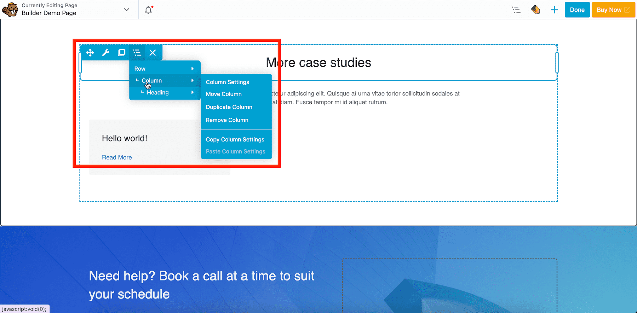637x313 pixels.
Task: Select the More case studies heading
Action: coord(318,63)
